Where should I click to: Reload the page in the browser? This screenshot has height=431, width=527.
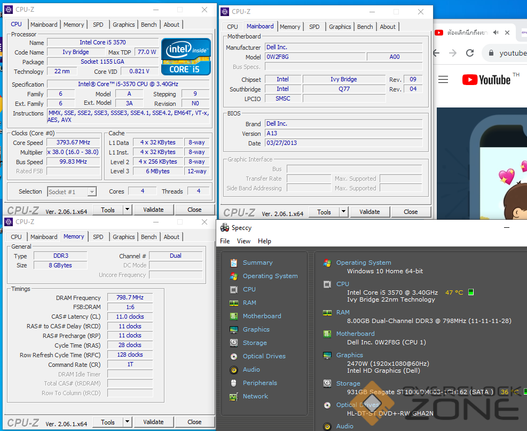[x=470, y=53]
